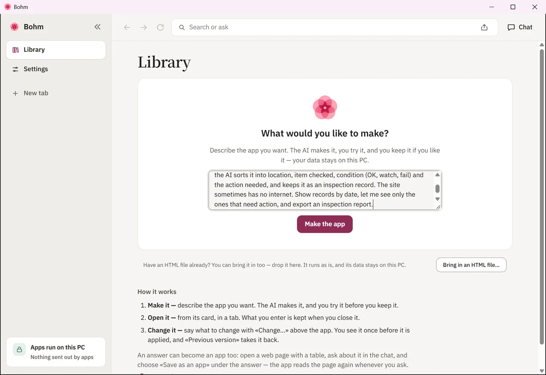Click the Library page heading
This screenshot has height=375, width=546.
coord(164,62)
